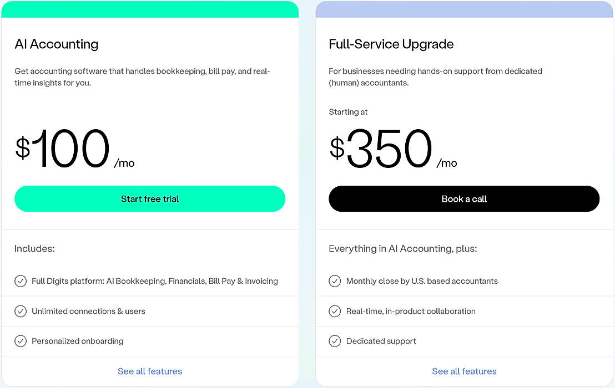Click the Full Digits platform feature text
The image size is (615, 388).
tap(155, 281)
